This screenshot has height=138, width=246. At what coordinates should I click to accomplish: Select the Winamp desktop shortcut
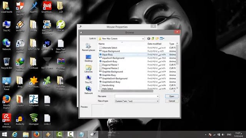coord(20,26)
